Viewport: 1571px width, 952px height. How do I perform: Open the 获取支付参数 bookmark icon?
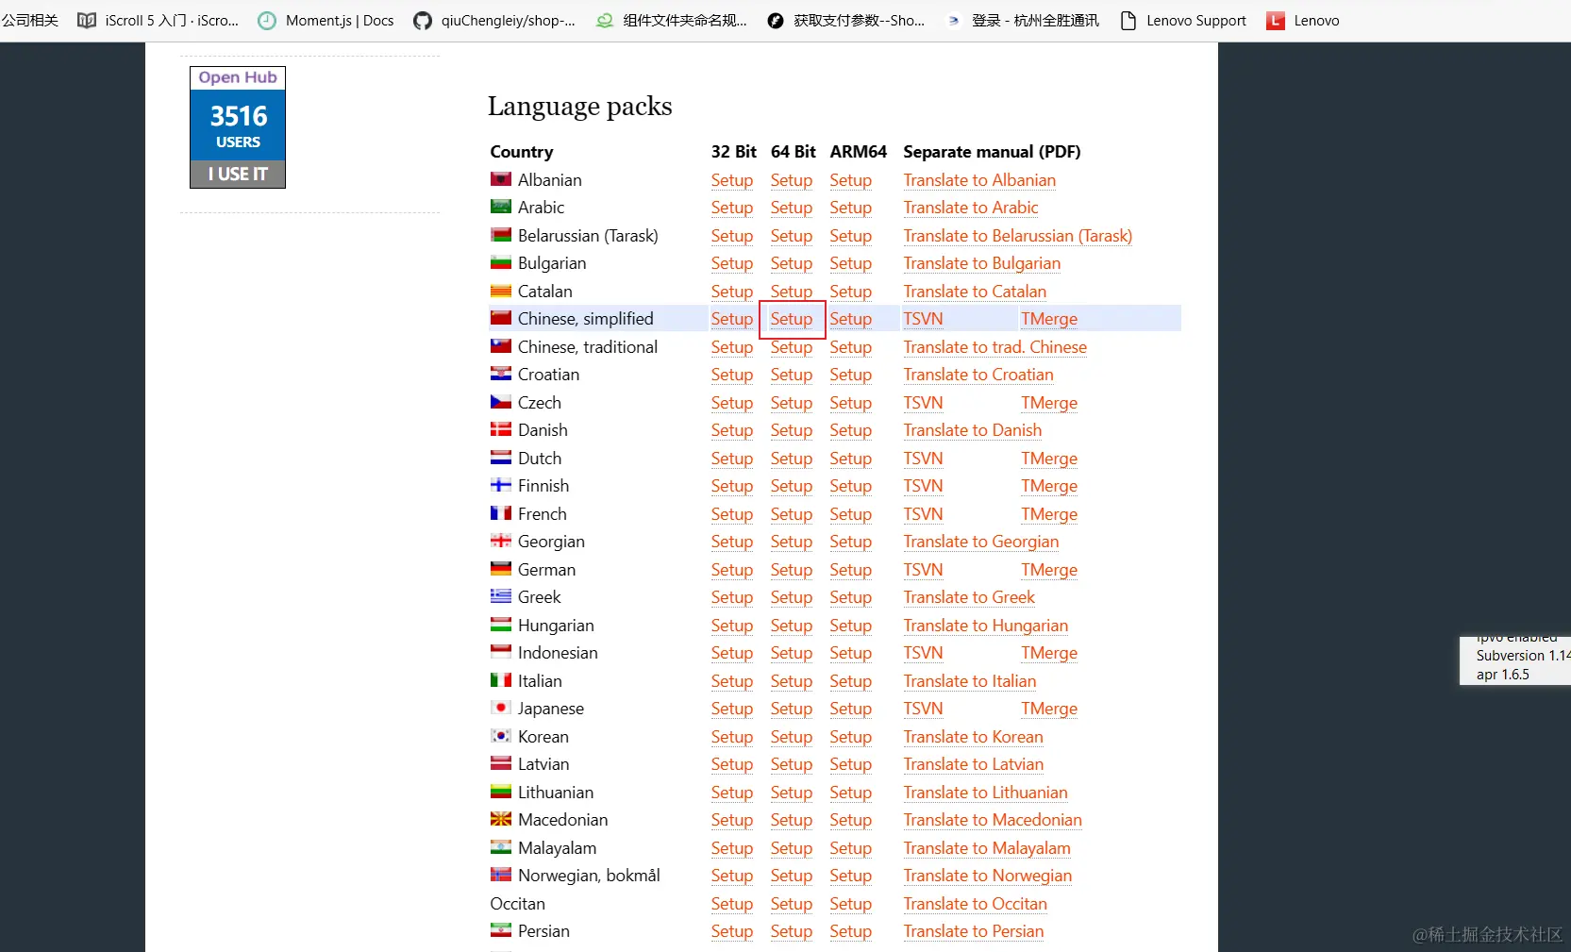pyautogui.click(x=776, y=21)
